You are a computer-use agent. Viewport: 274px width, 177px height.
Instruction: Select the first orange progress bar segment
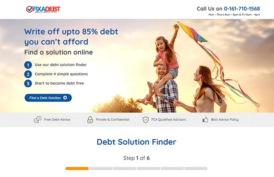[x=77, y=168]
